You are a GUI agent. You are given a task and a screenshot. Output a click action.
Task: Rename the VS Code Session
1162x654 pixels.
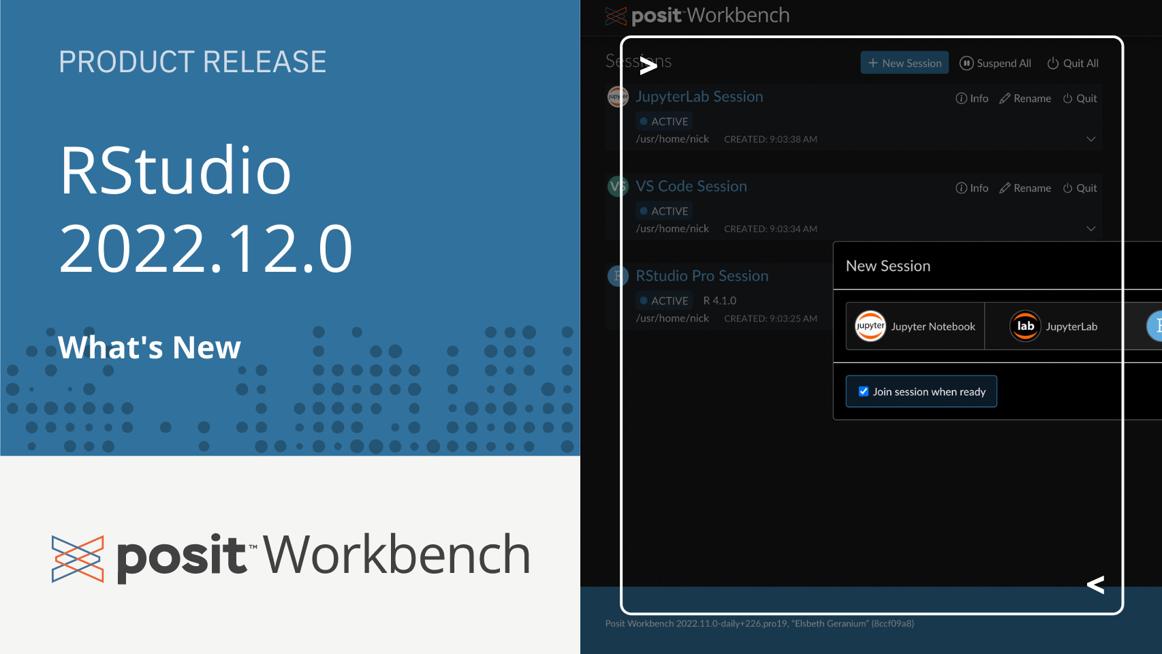tap(1025, 189)
